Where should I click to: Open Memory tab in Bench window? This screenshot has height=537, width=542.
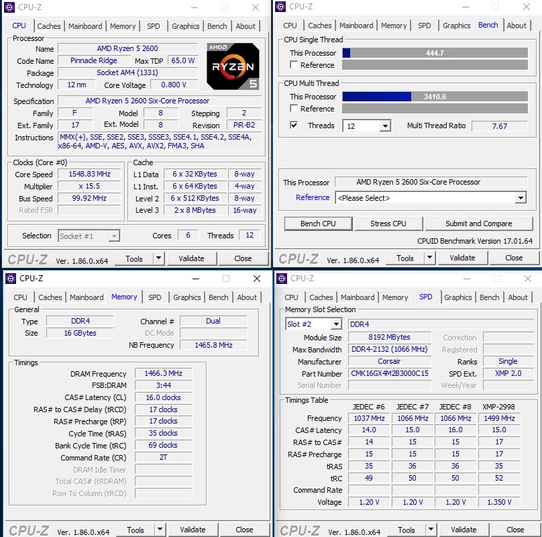[x=394, y=26]
